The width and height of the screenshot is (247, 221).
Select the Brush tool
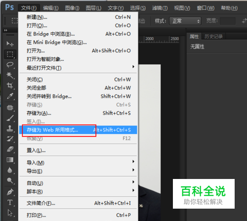[x=10, y=118]
